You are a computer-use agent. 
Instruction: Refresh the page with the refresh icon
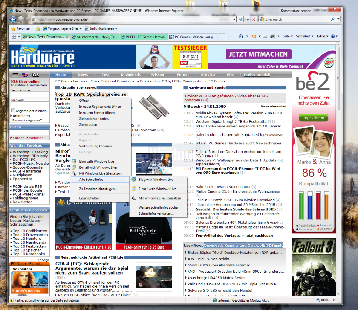247,20
